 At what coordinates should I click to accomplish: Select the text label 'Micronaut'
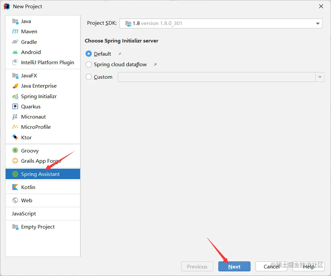(33, 117)
